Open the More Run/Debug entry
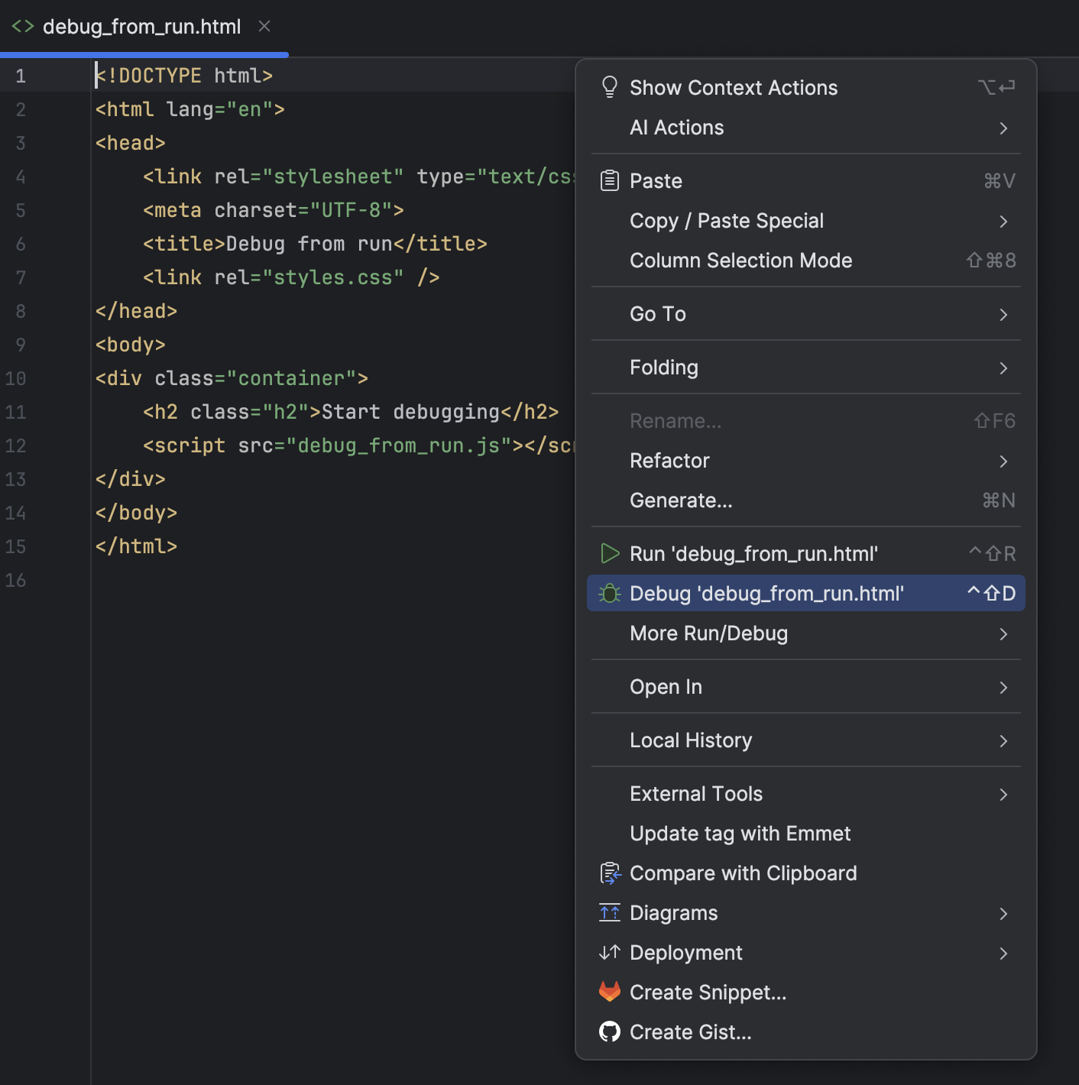Screen dimensions: 1079x1085 tap(805, 633)
